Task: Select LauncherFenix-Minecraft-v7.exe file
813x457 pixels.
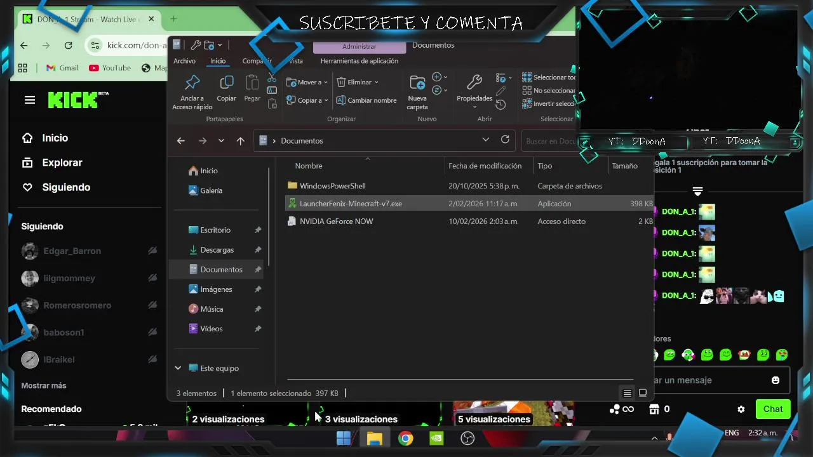Action: click(470, 204)
